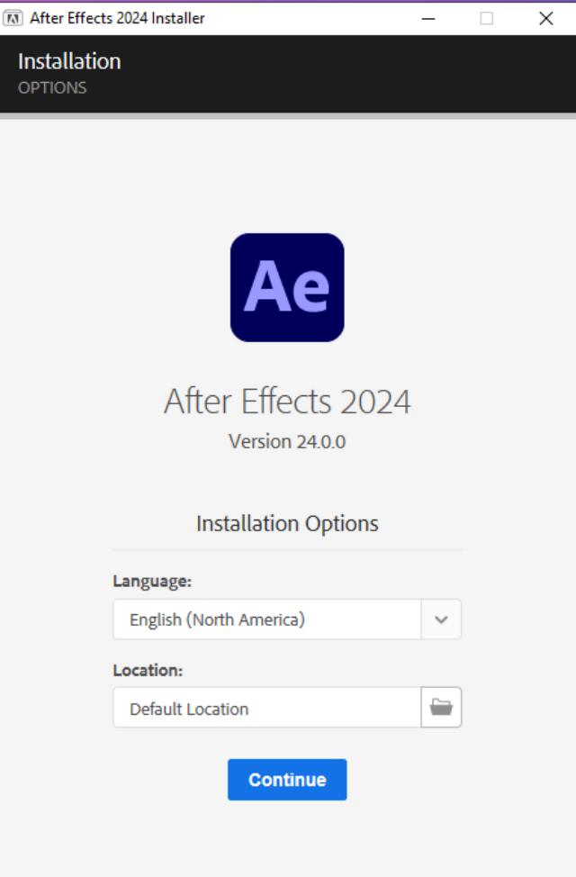Expand the Language dropdown chevron arrow
This screenshot has width=576, height=877.
tap(441, 619)
